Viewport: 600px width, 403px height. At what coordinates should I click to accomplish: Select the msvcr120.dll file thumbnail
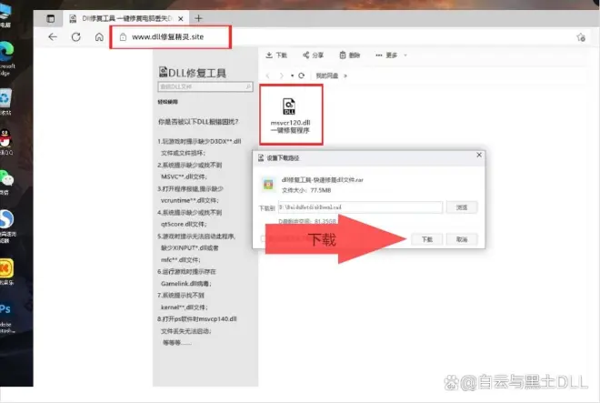(x=290, y=113)
